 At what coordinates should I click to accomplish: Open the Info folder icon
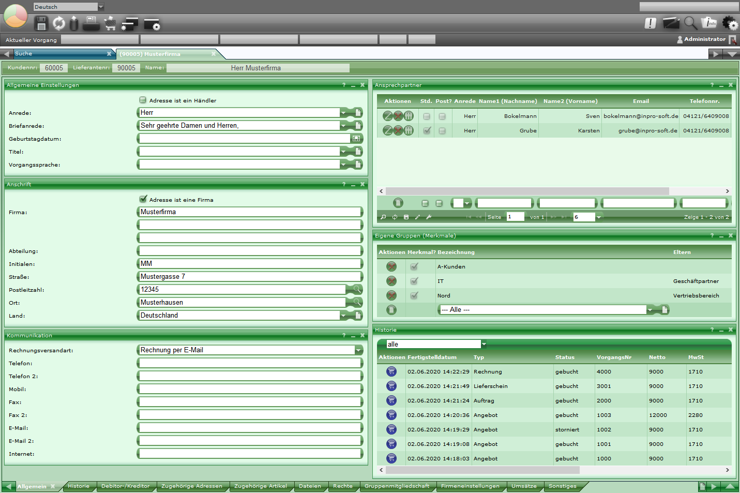click(709, 23)
